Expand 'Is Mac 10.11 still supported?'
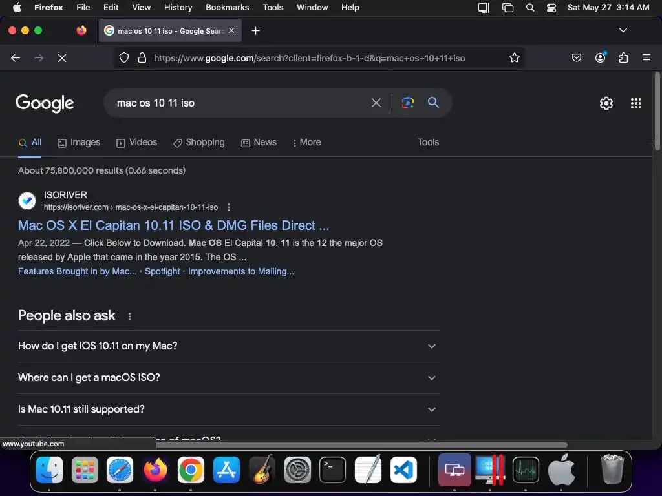This screenshot has width=662, height=496. click(229, 409)
